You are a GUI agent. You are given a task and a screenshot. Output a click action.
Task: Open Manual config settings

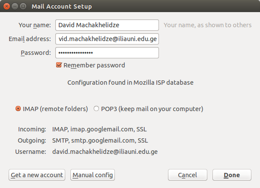pyautogui.click(x=92, y=175)
